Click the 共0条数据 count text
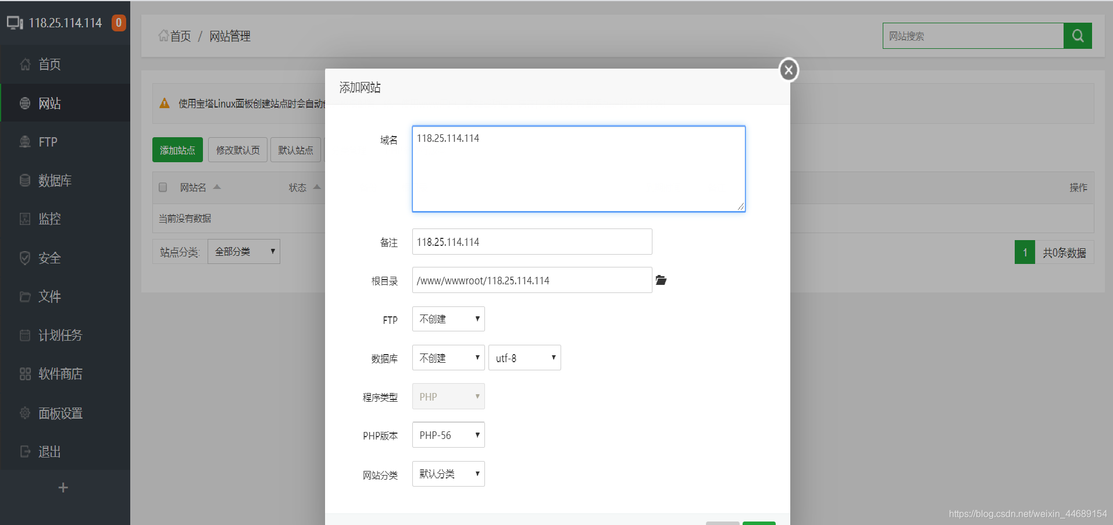Viewport: 1113px width, 525px height. [1064, 253]
